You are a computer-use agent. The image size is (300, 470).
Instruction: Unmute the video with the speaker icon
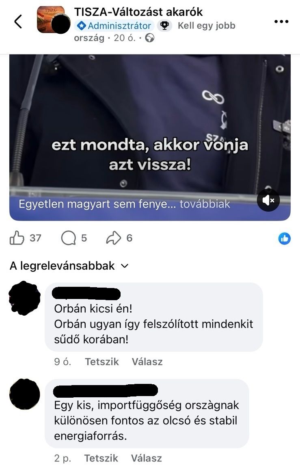[x=268, y=200]
